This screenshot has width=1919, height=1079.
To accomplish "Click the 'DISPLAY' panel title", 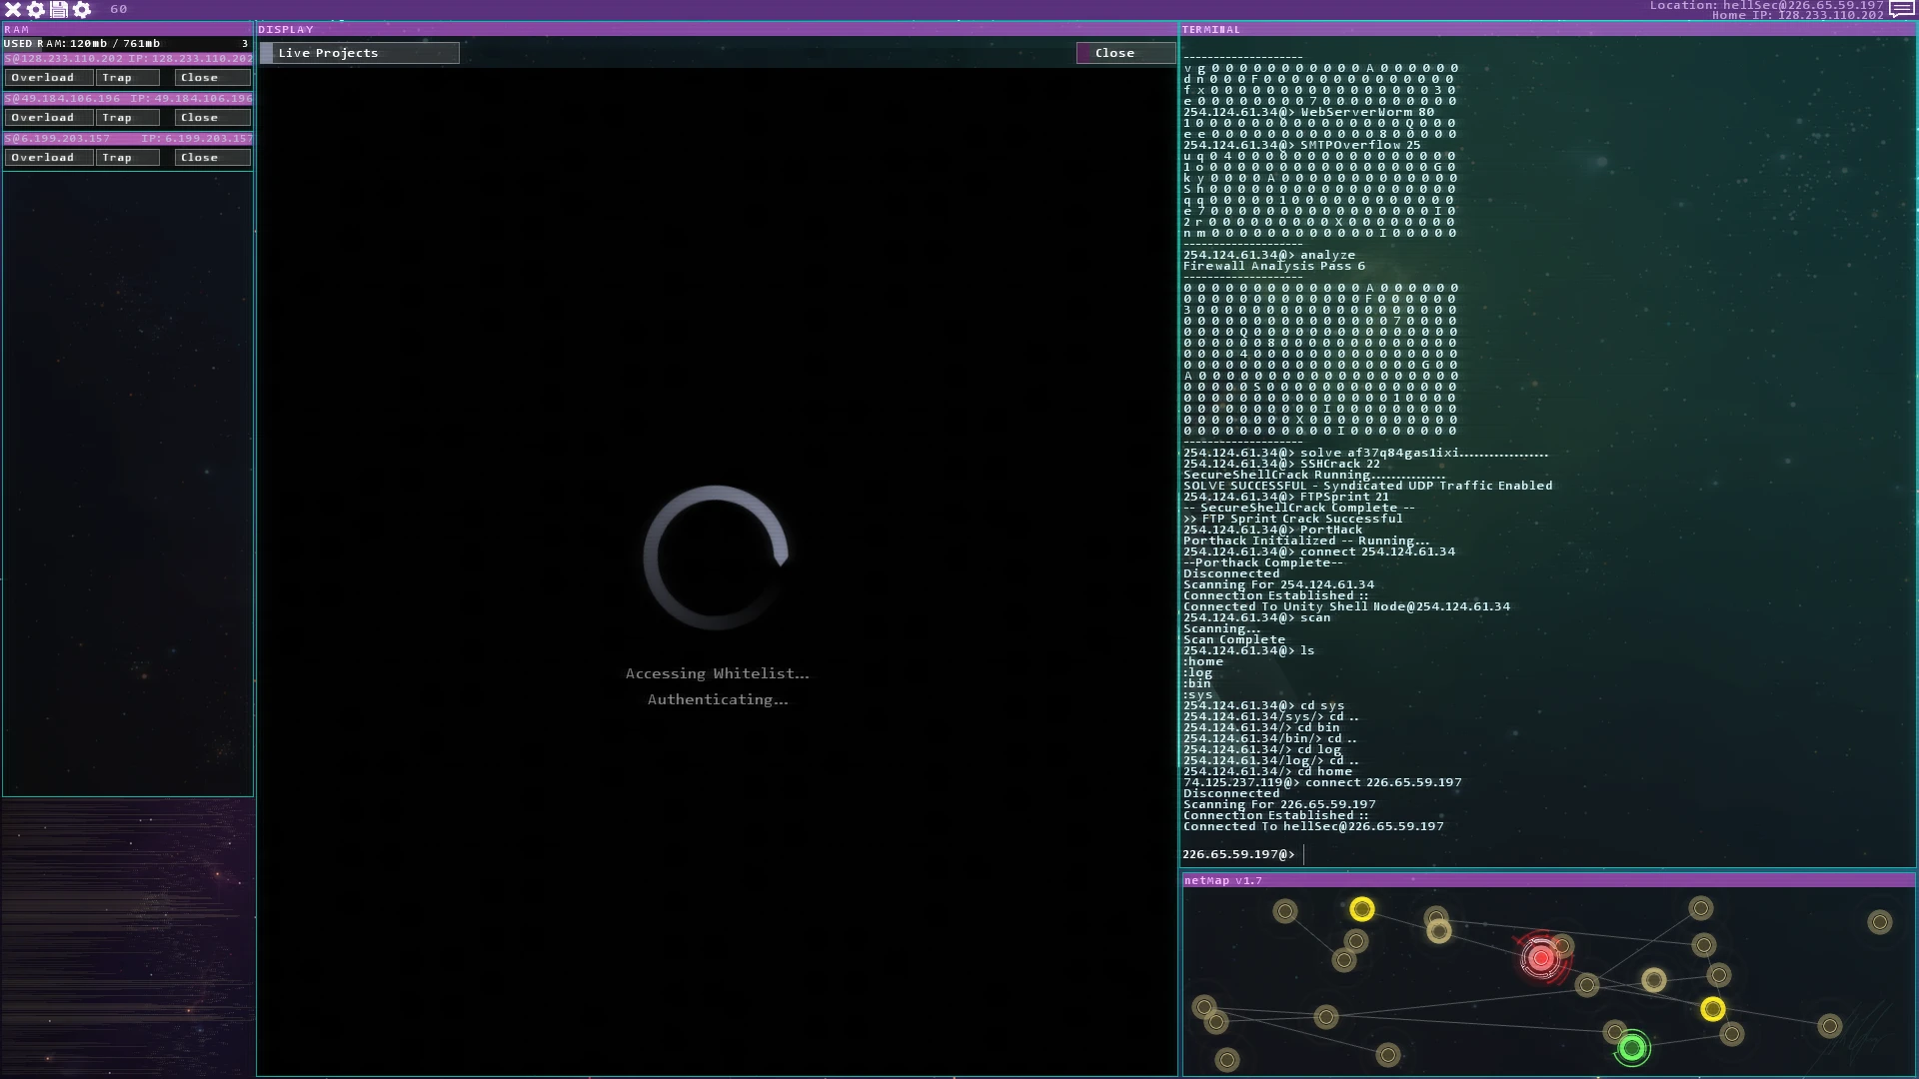I will pos(286,30).
